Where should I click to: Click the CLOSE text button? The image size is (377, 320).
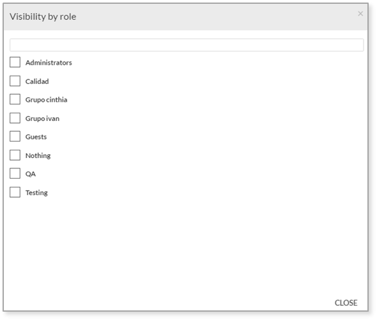point(346,303)
